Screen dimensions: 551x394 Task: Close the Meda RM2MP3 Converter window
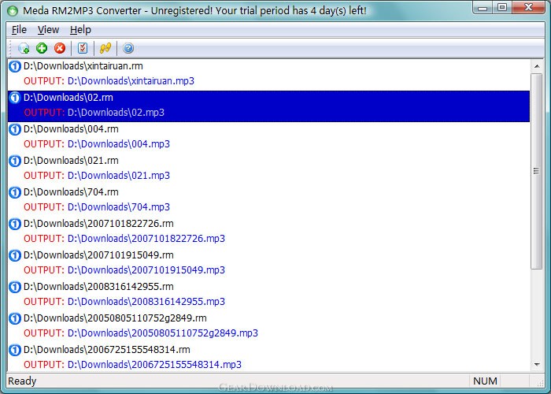(528, 8)
